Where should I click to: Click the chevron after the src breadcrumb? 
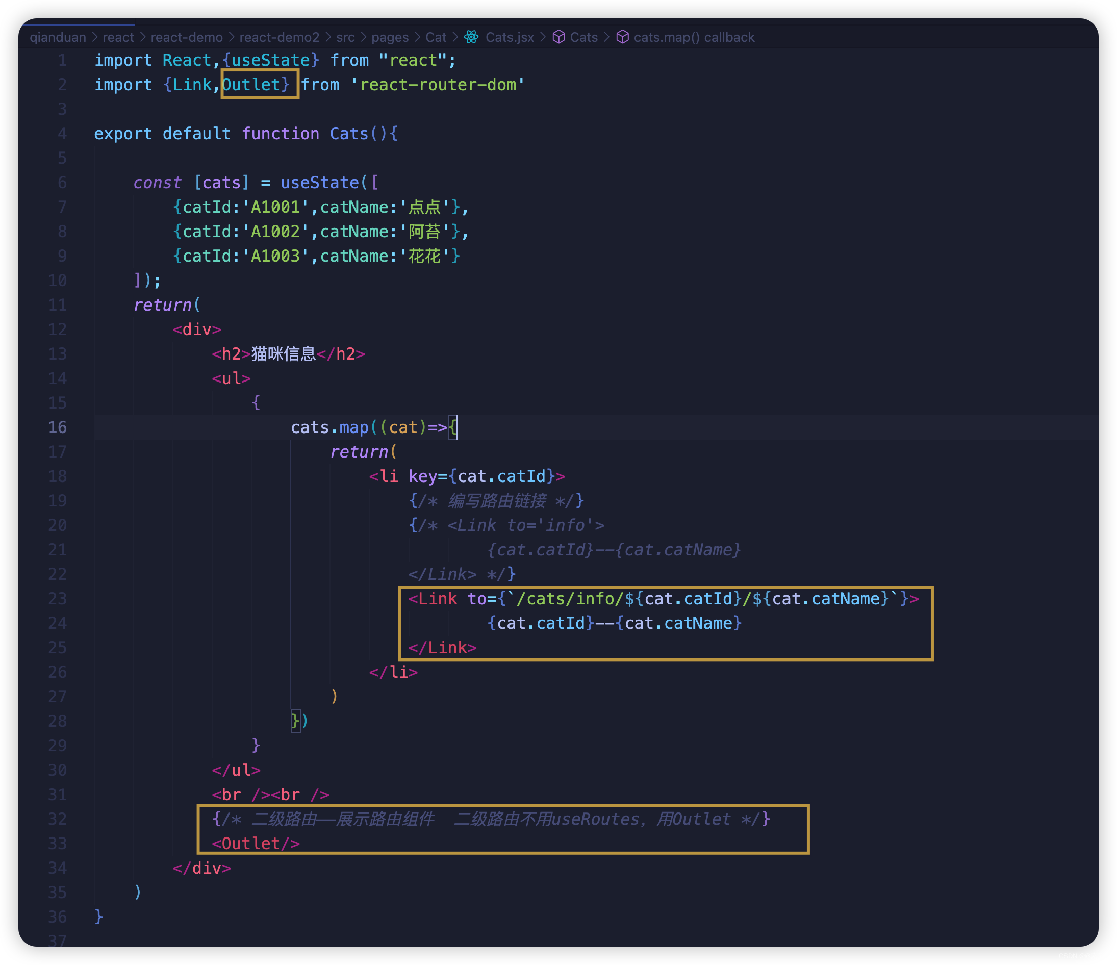[x=363, y=37]
